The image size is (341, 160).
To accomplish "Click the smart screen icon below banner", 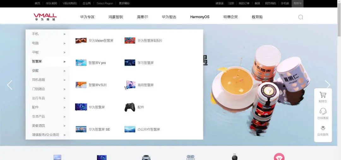I will click(102, 157).
